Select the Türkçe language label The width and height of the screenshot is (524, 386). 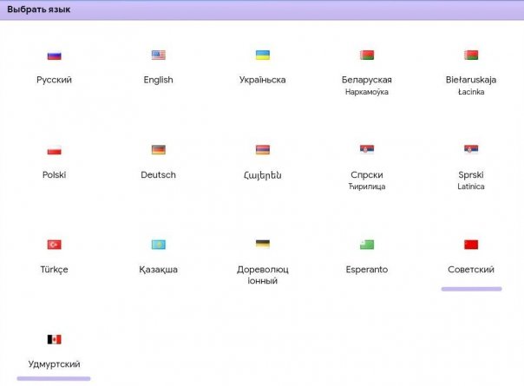pos(54,270)
